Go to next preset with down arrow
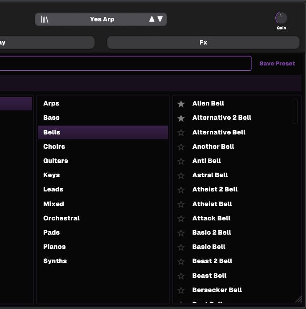The image size is (306, 309). tap(160, 19)
